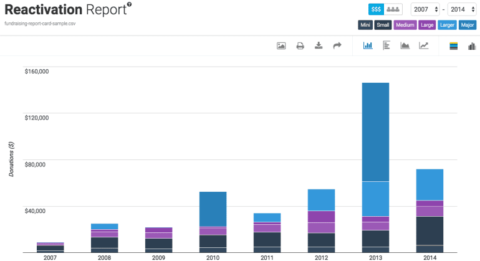Click the 2007 stacked bar
Viewport: 480px width, 261px height.
tap(50, 247)
